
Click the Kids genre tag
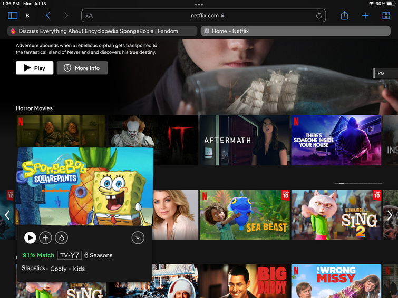coord(79,269)
